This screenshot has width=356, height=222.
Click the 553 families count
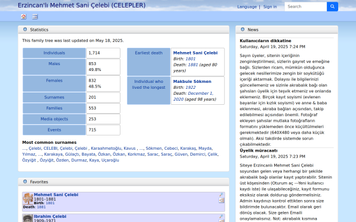pyautogui.click(x=92, y=108)
